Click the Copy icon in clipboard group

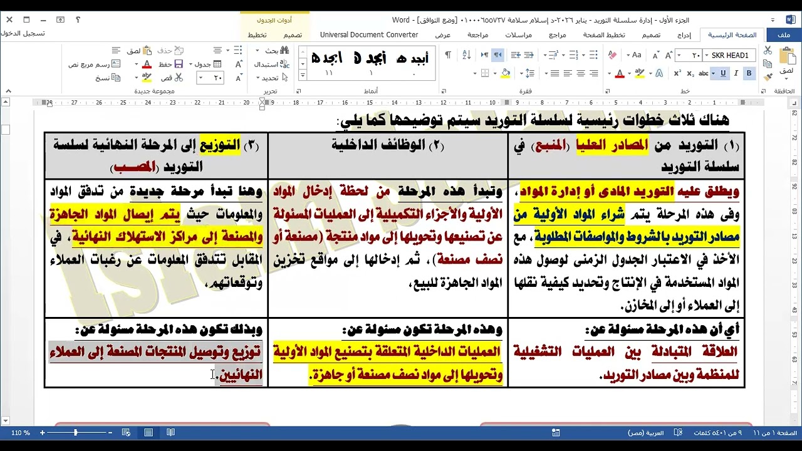coord(768,63)
